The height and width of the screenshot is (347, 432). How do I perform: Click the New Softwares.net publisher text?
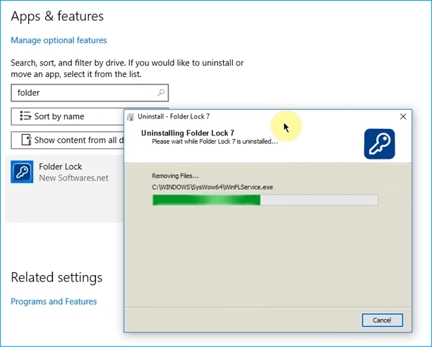coord(73,178)
